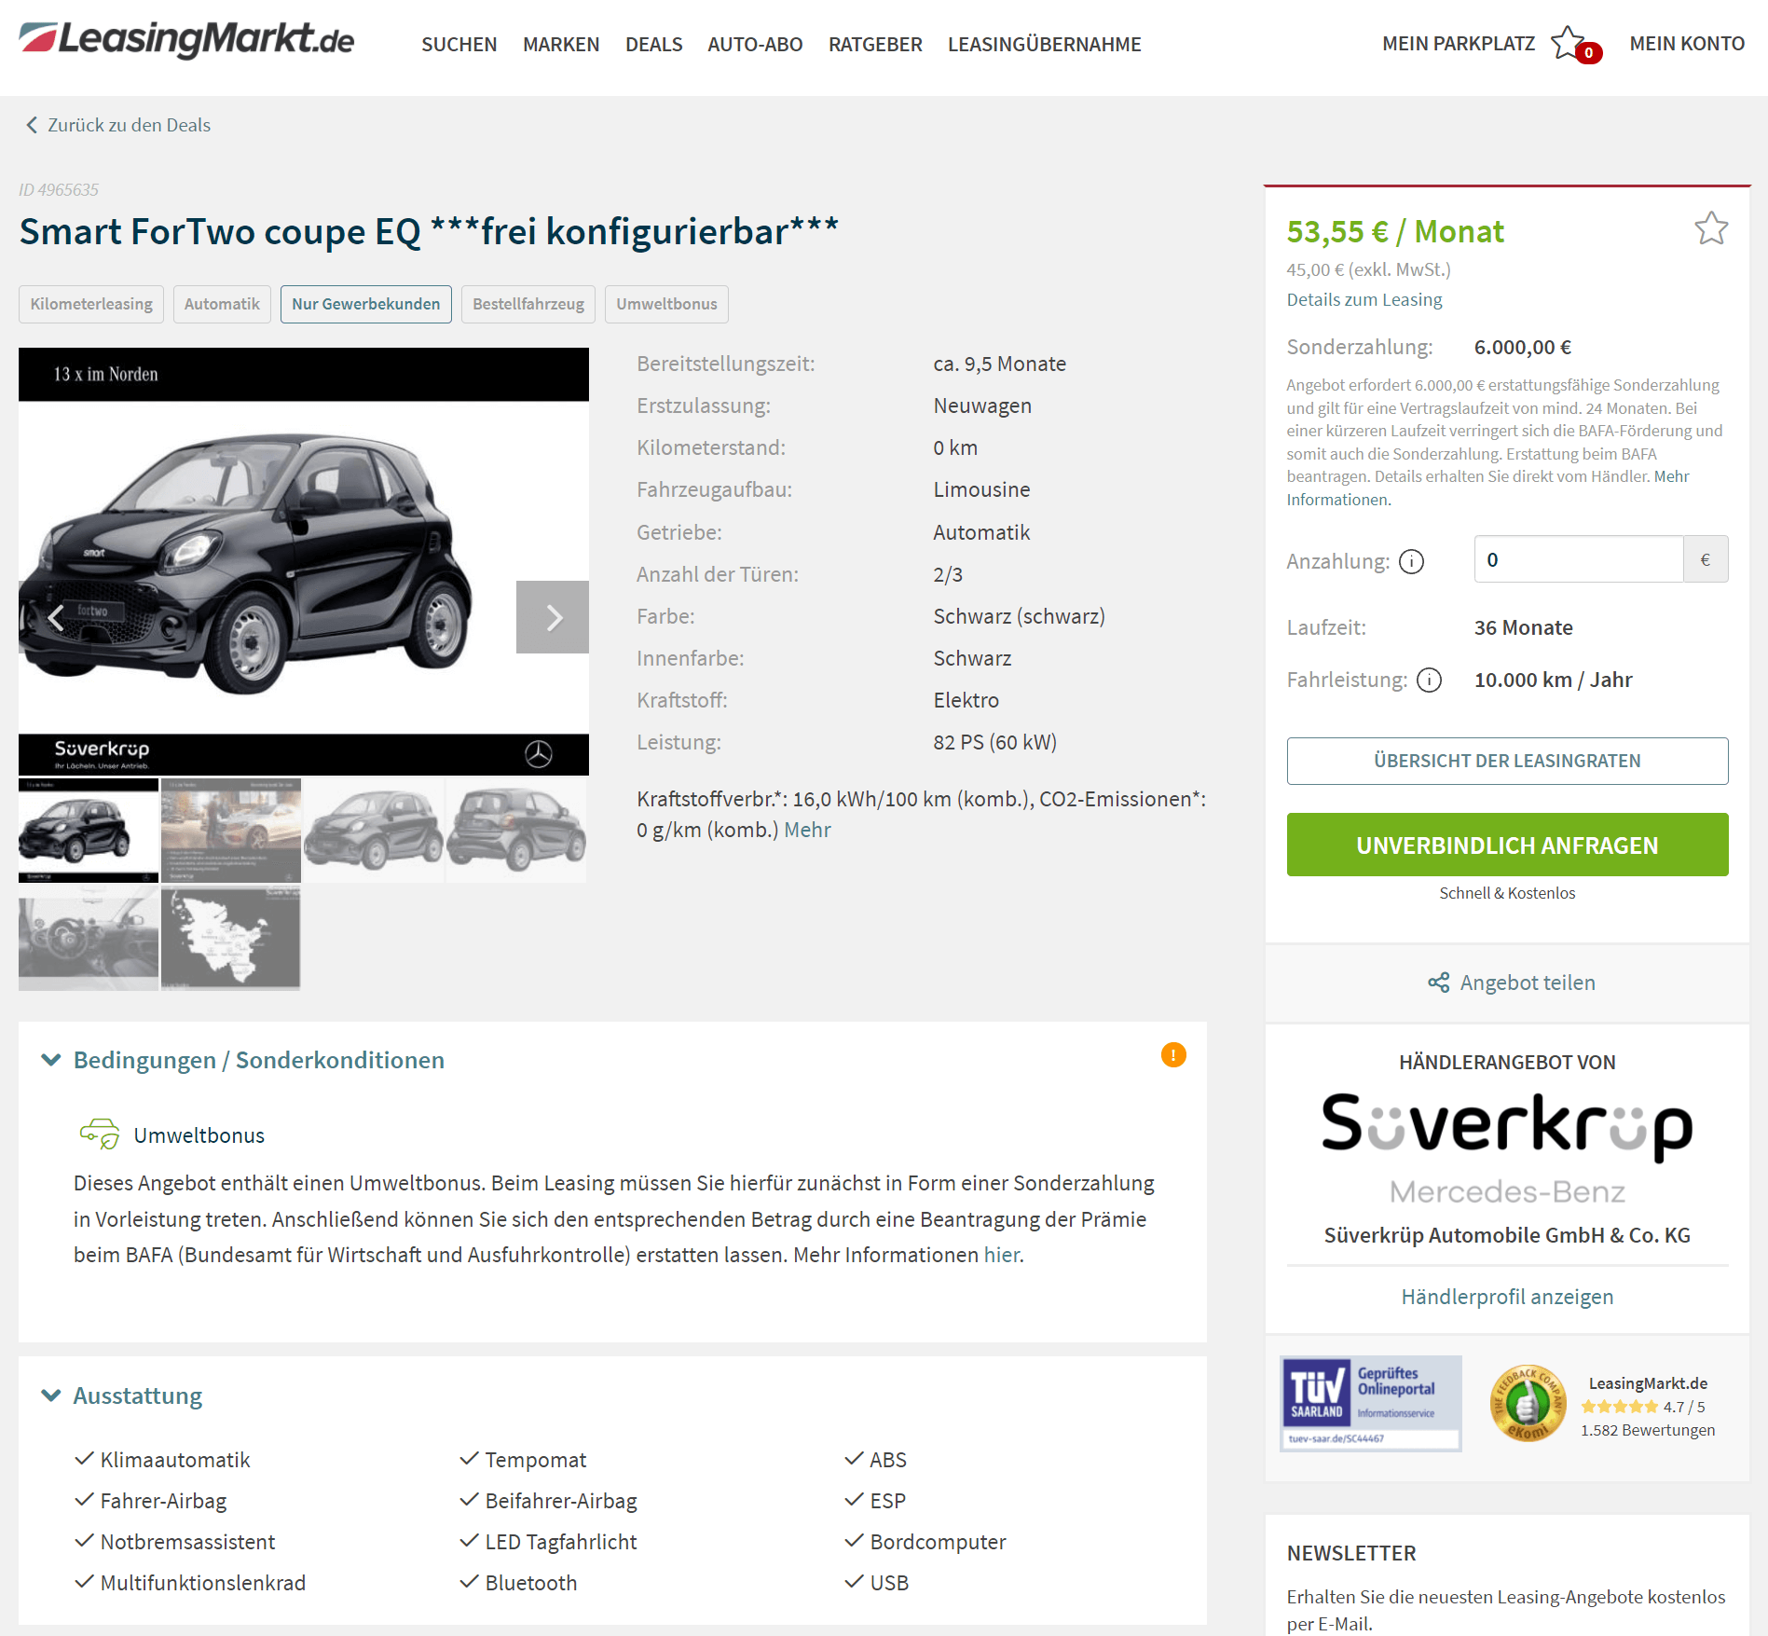Click the Süverkrüp Mercedes-Benz dealer logo
Screen dimensions: 1768x1636
tap(1507, 1148)
